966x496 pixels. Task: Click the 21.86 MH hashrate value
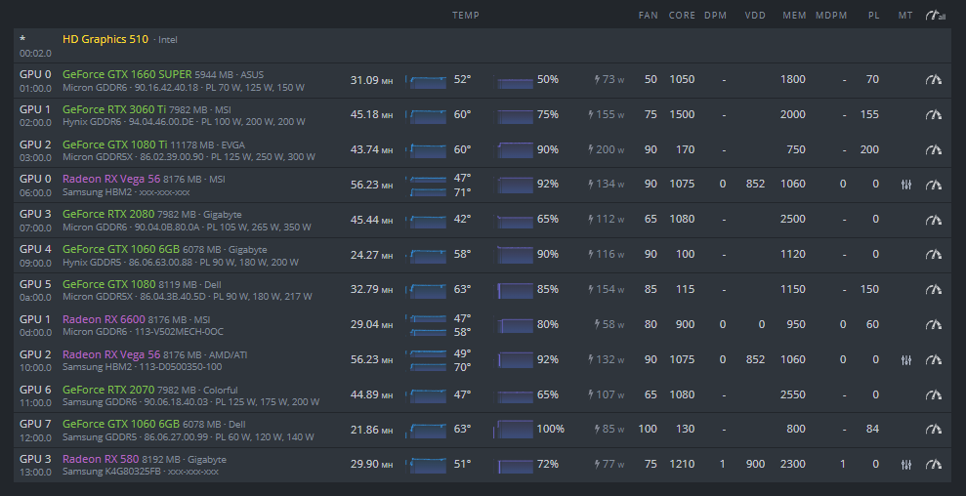point(371,430)
